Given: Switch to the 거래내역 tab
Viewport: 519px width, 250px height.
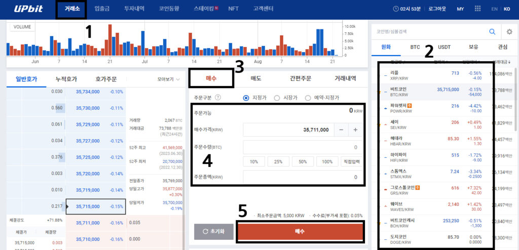Looking at the screenshot, I should [345, 78].
